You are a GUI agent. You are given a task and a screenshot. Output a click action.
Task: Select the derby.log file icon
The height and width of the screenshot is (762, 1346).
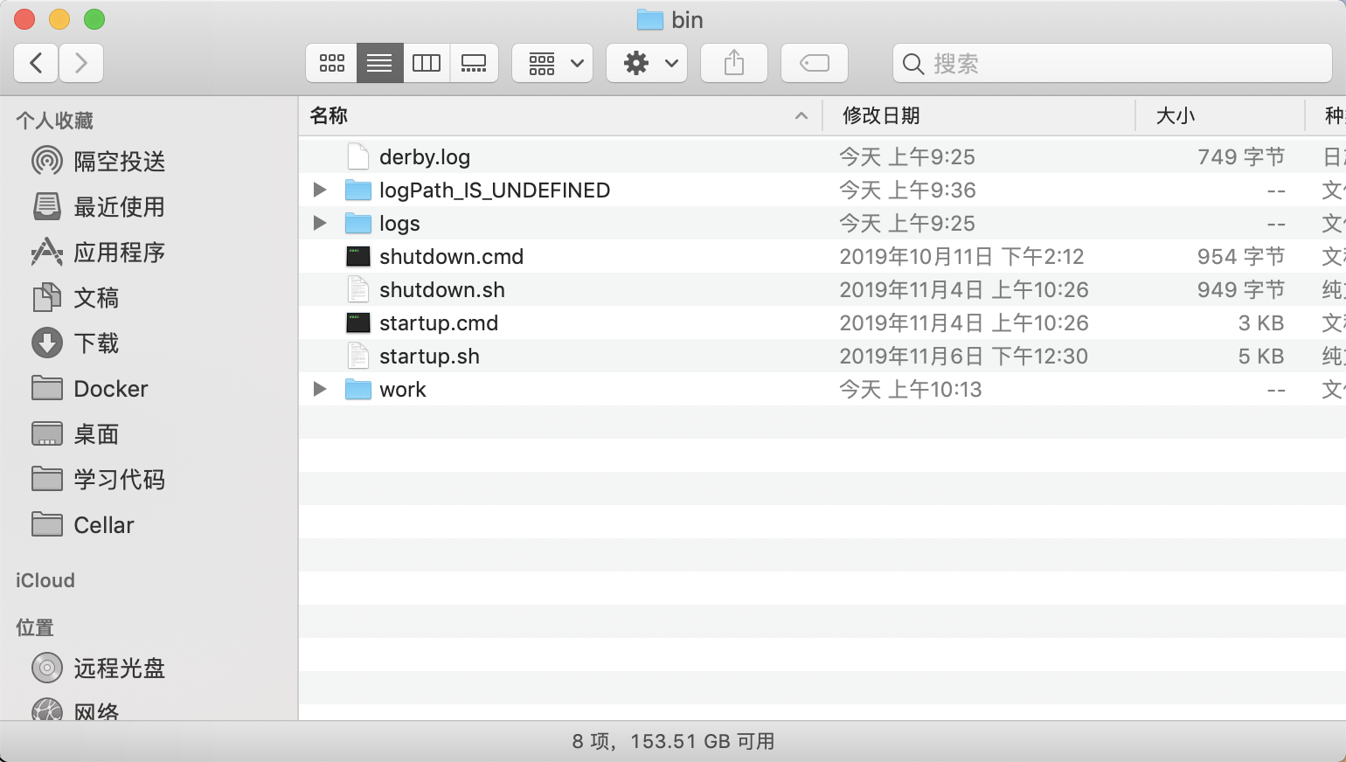pos(358,156)
